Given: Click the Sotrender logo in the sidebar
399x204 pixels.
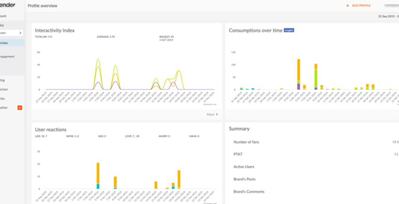Looking at the screenshot, I should pos(8,5).
